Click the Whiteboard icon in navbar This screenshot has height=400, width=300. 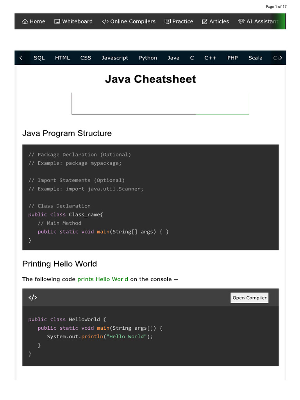tap(57, 21)
